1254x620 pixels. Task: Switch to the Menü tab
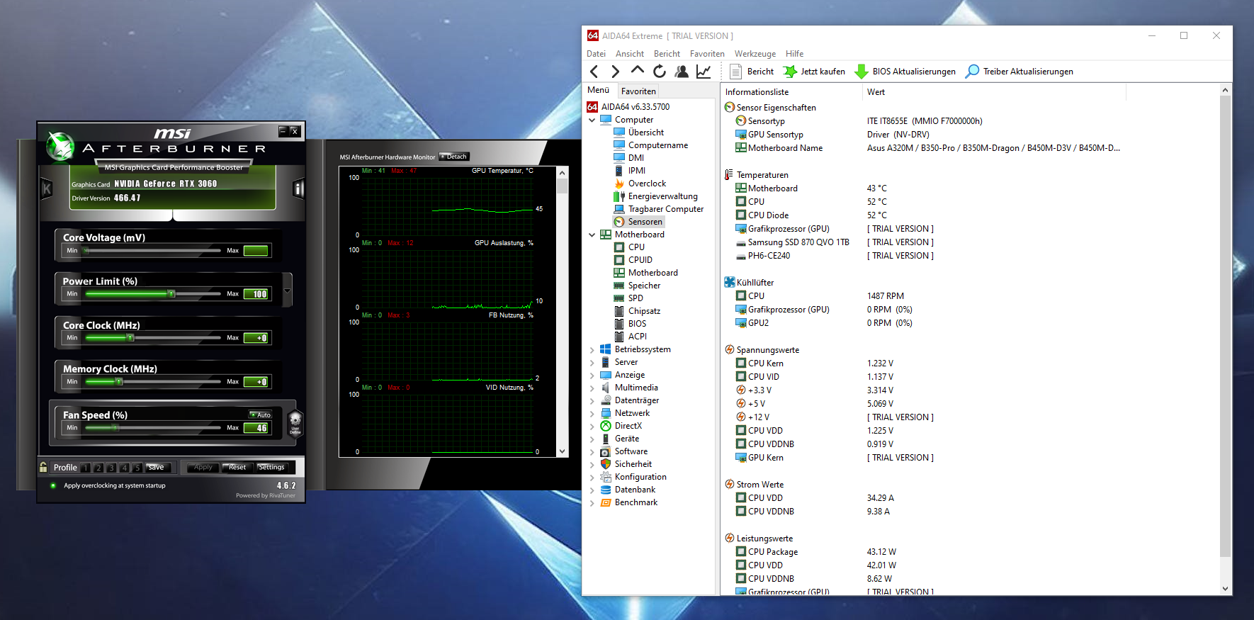coord(598,90)
